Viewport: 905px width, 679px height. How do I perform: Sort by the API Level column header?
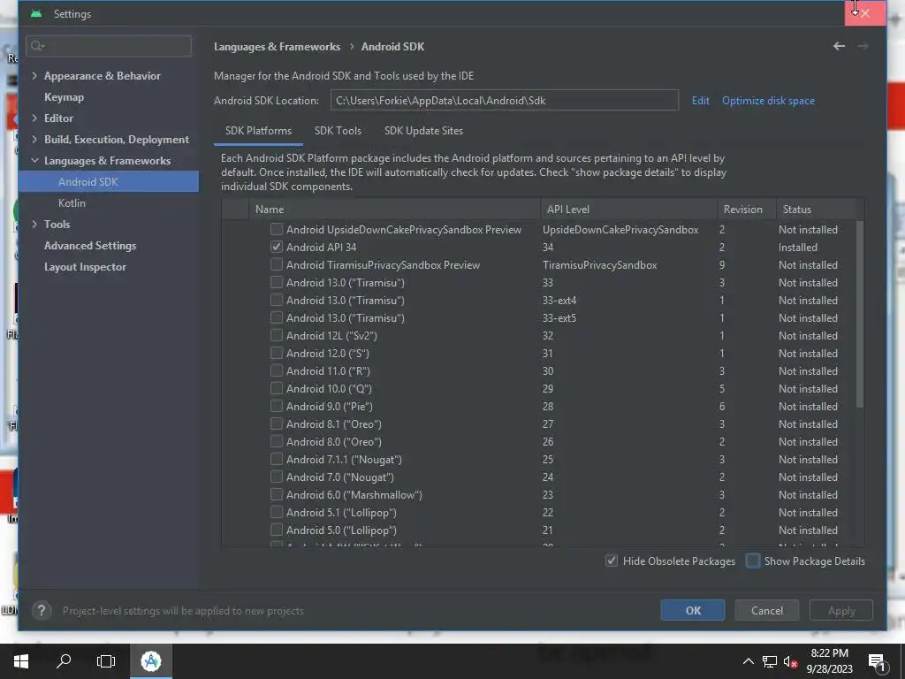(x=628, y=209)
